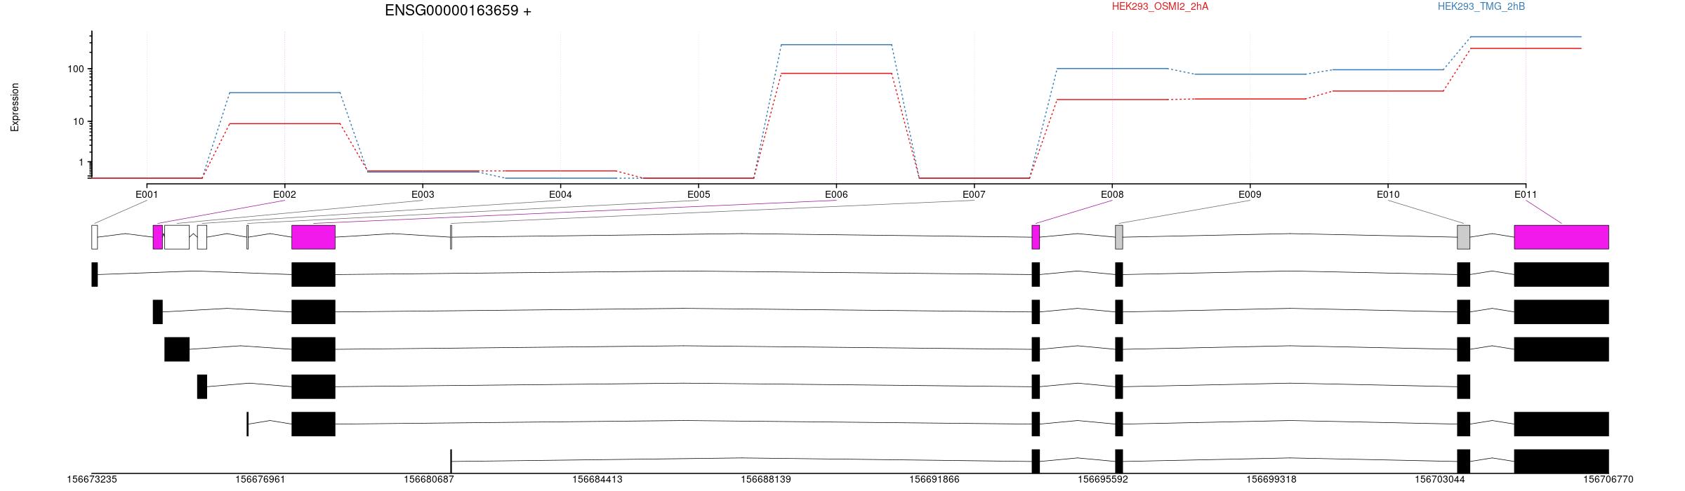The image size is (1685, 491).
Task: Click genomic coordinate 156691866
Action: tap(934, 480)
